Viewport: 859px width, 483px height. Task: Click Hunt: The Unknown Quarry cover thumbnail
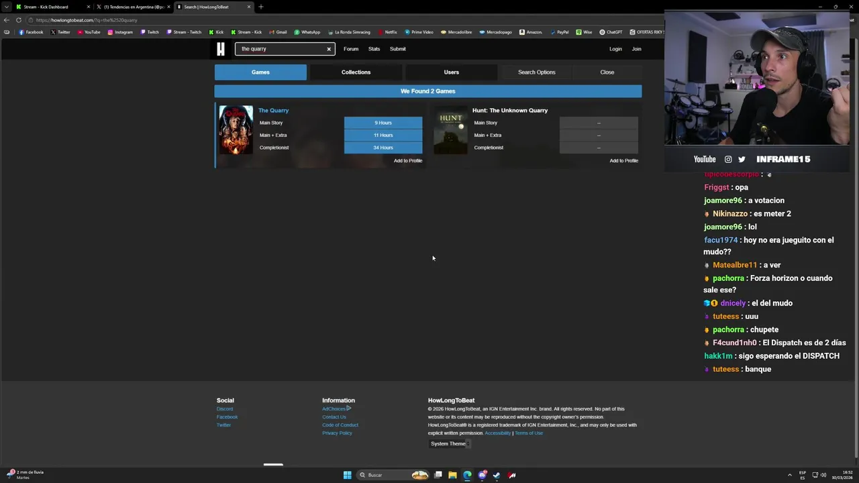point(450,130)
